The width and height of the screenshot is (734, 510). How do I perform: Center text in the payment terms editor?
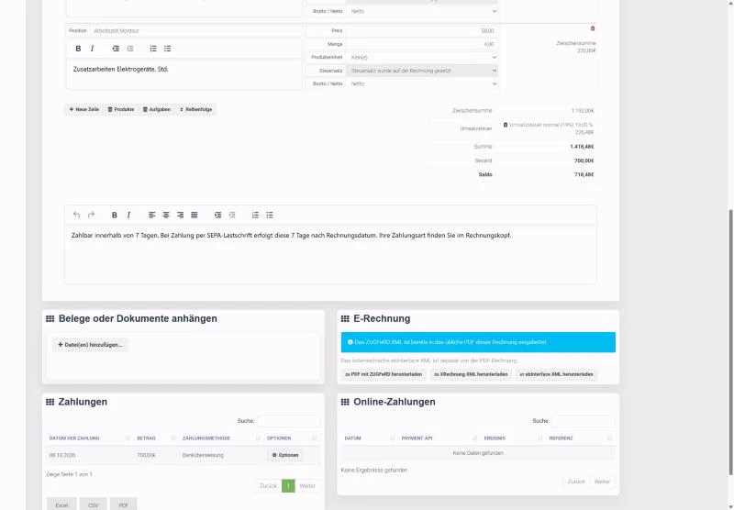[x=166, y=215]
